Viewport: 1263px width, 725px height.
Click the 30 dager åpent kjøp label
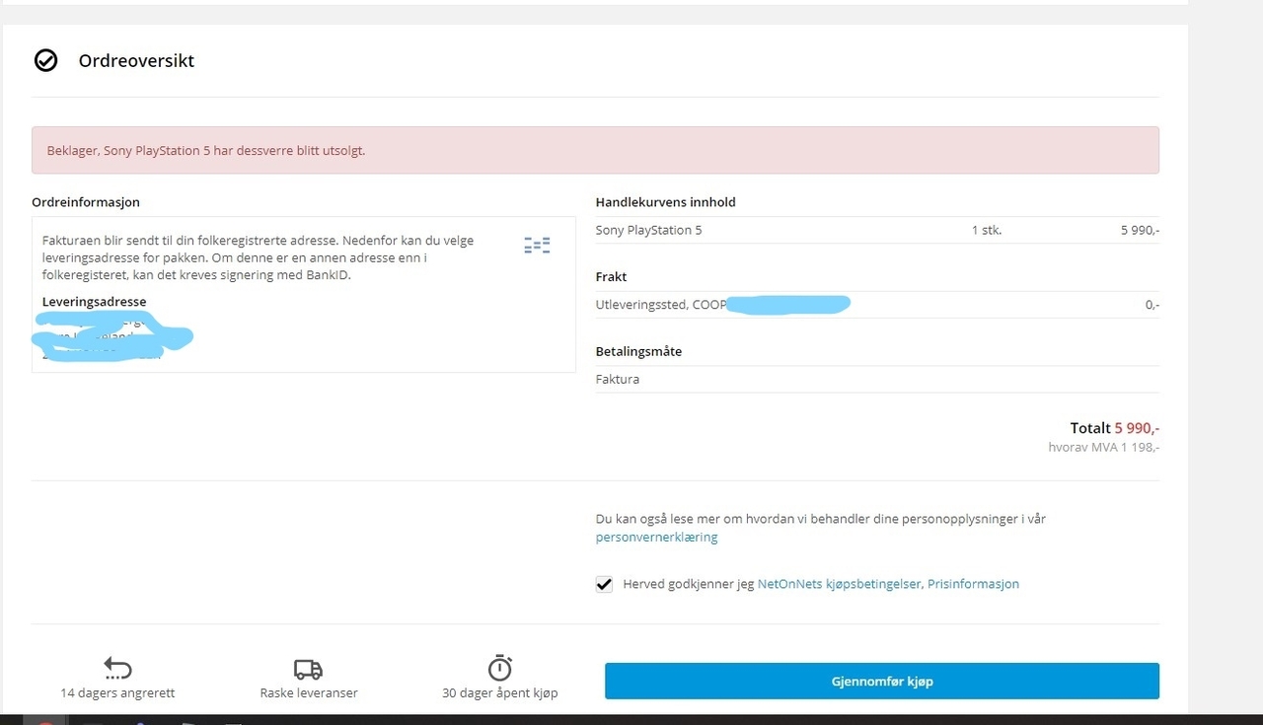[x=500, y=692]
